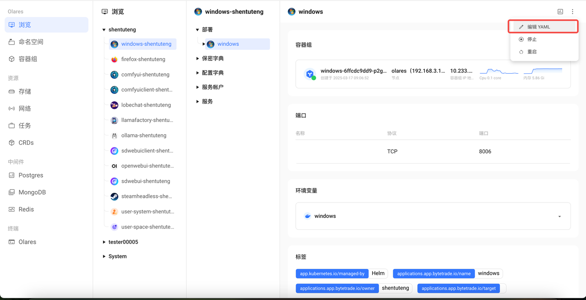This screenshot has width=586, height=300.
Task: Collapse the Deployments (部署) node
Action: (197, 30)
